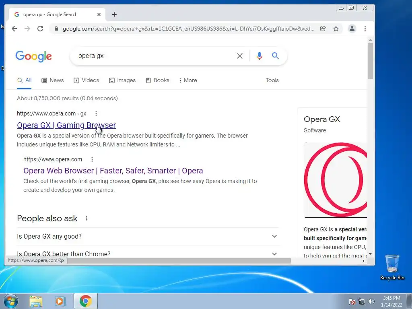
Task: Open options for www.opera.com sub-result
Action: [92, 159]
